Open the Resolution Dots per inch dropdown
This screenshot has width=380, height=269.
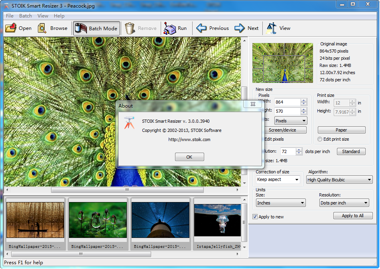(x=344, y=203)
